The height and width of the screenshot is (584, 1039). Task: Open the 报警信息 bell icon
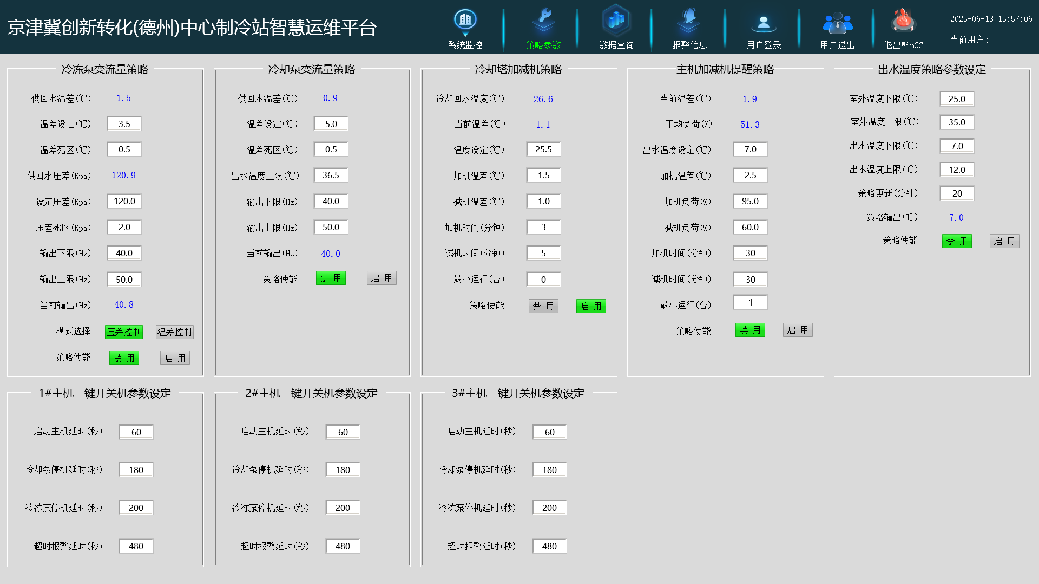pyautogui.click(x=689, y=22)
